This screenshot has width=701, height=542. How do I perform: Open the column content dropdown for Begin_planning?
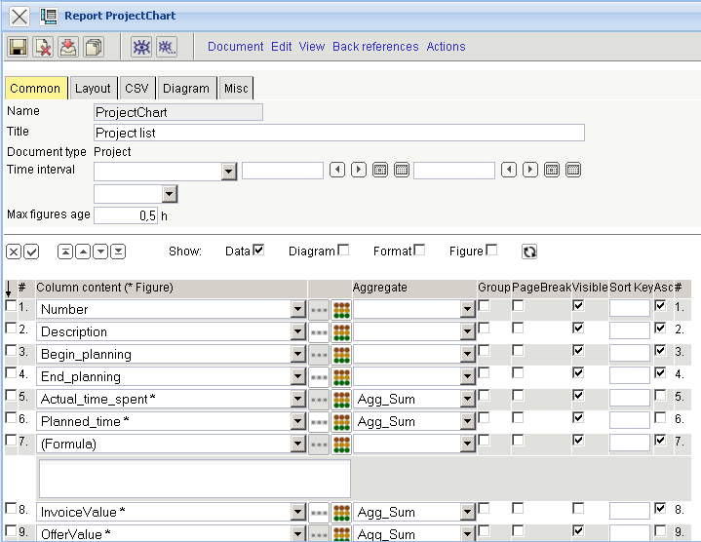[298, 354]
